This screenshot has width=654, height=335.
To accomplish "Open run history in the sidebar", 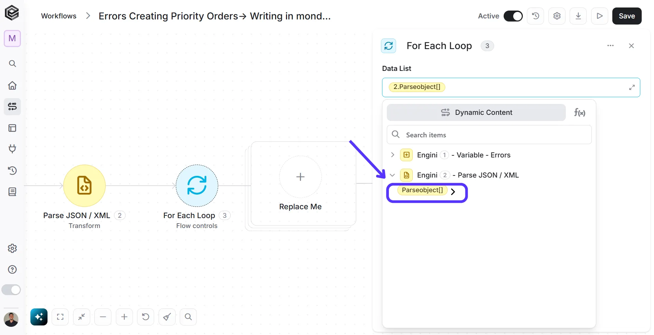I will tap(12, 170).
